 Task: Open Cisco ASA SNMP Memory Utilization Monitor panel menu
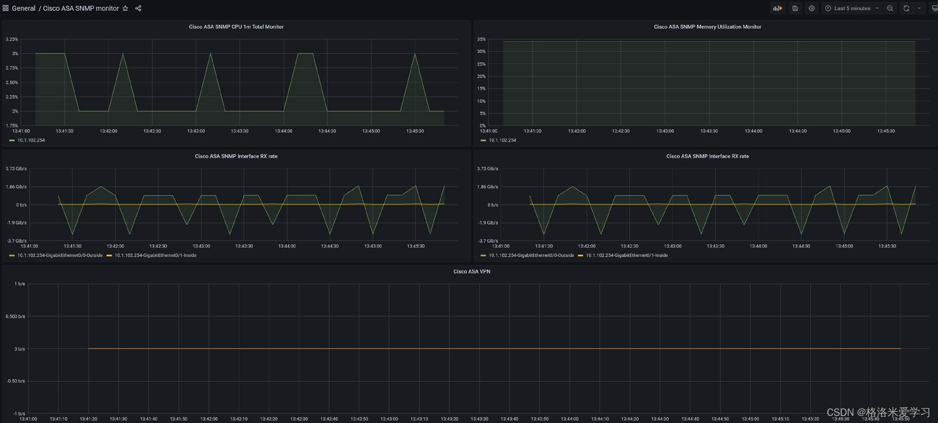707,27
